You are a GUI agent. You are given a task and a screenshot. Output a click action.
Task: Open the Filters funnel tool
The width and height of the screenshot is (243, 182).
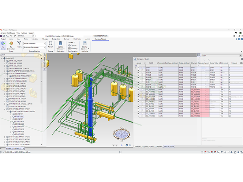[19, 43]
